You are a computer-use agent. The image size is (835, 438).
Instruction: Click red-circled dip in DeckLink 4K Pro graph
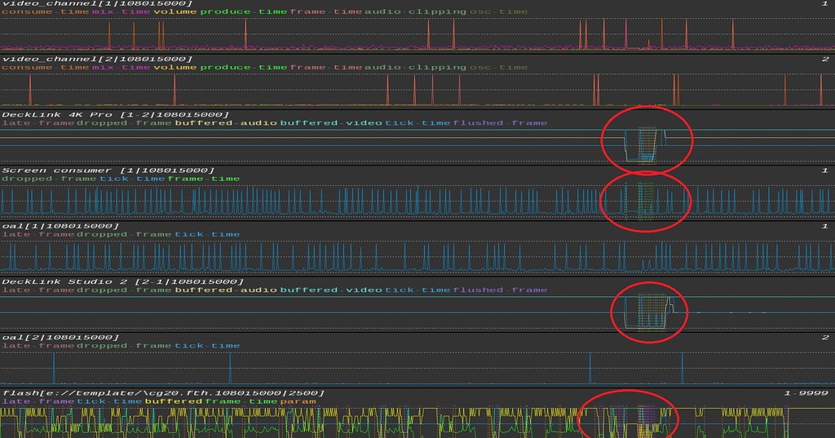(x=646, y=143)
